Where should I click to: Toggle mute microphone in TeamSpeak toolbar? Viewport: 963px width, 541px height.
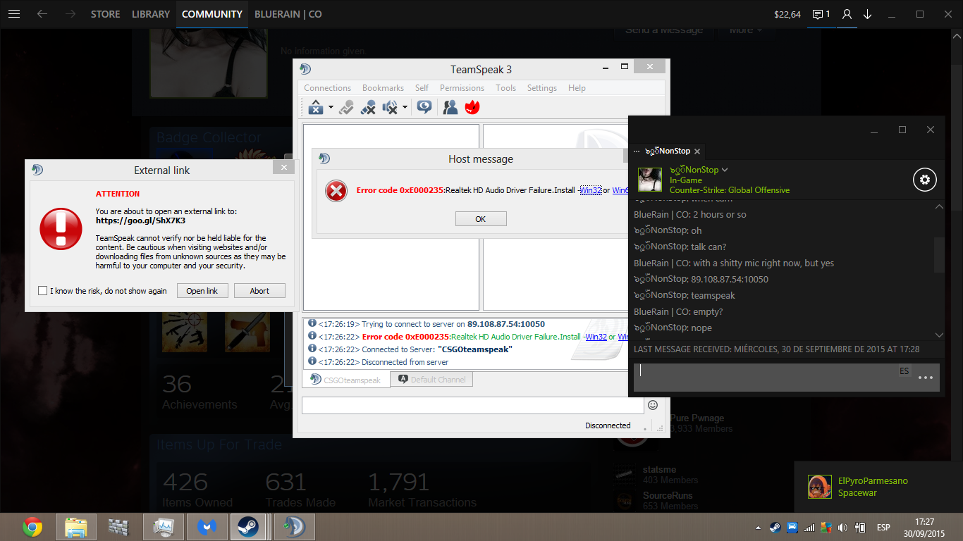(x=368, y=108)
